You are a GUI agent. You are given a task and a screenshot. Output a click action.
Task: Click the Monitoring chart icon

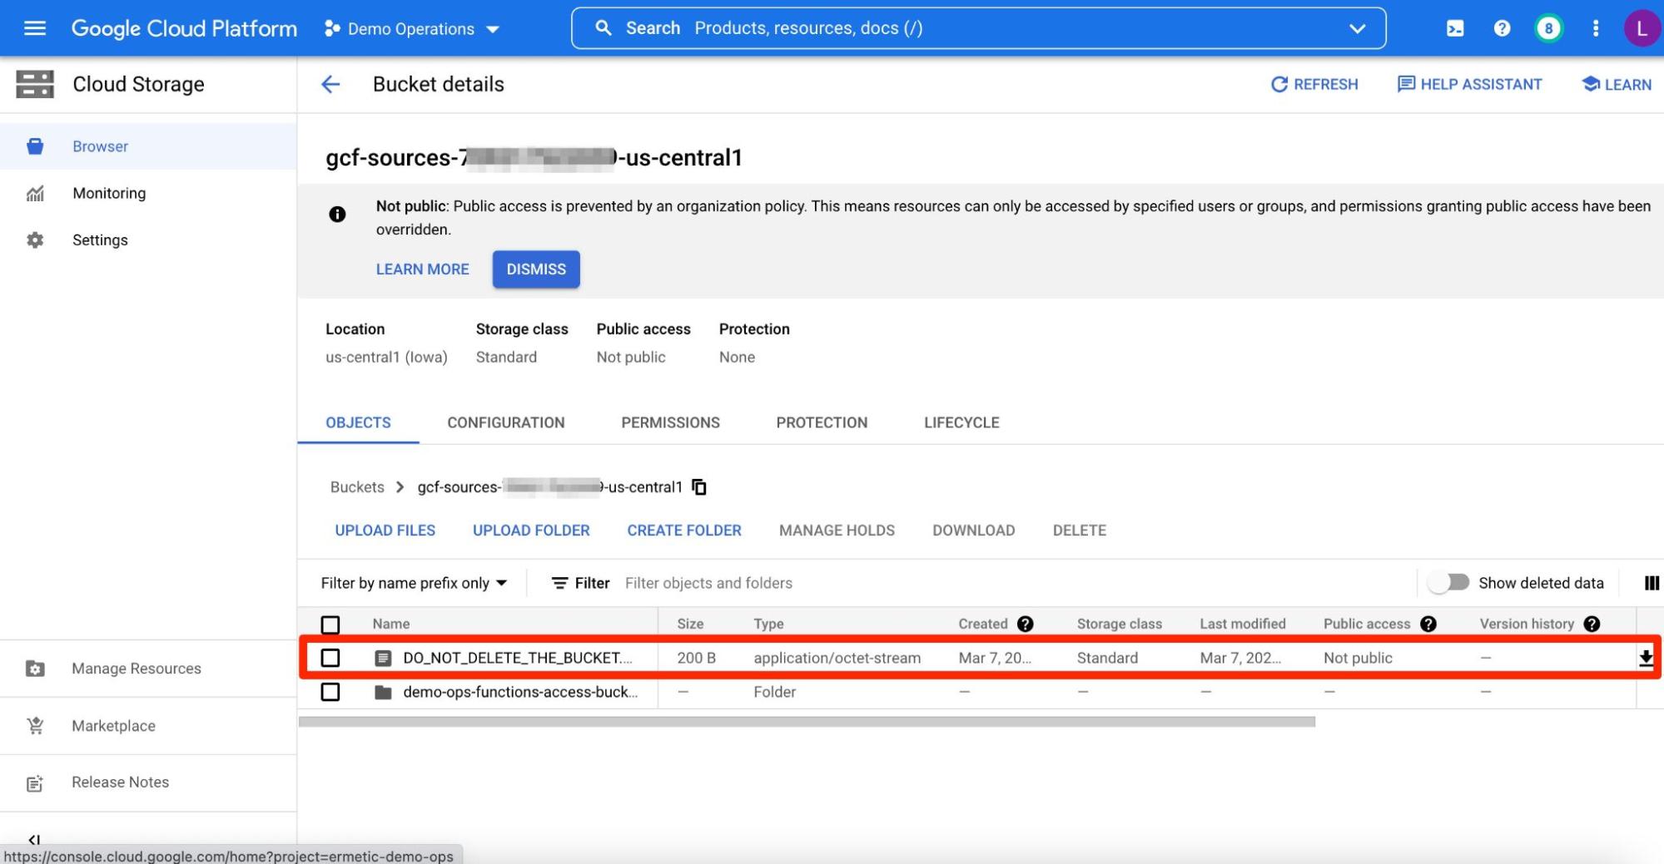click(x=35, y=194)
